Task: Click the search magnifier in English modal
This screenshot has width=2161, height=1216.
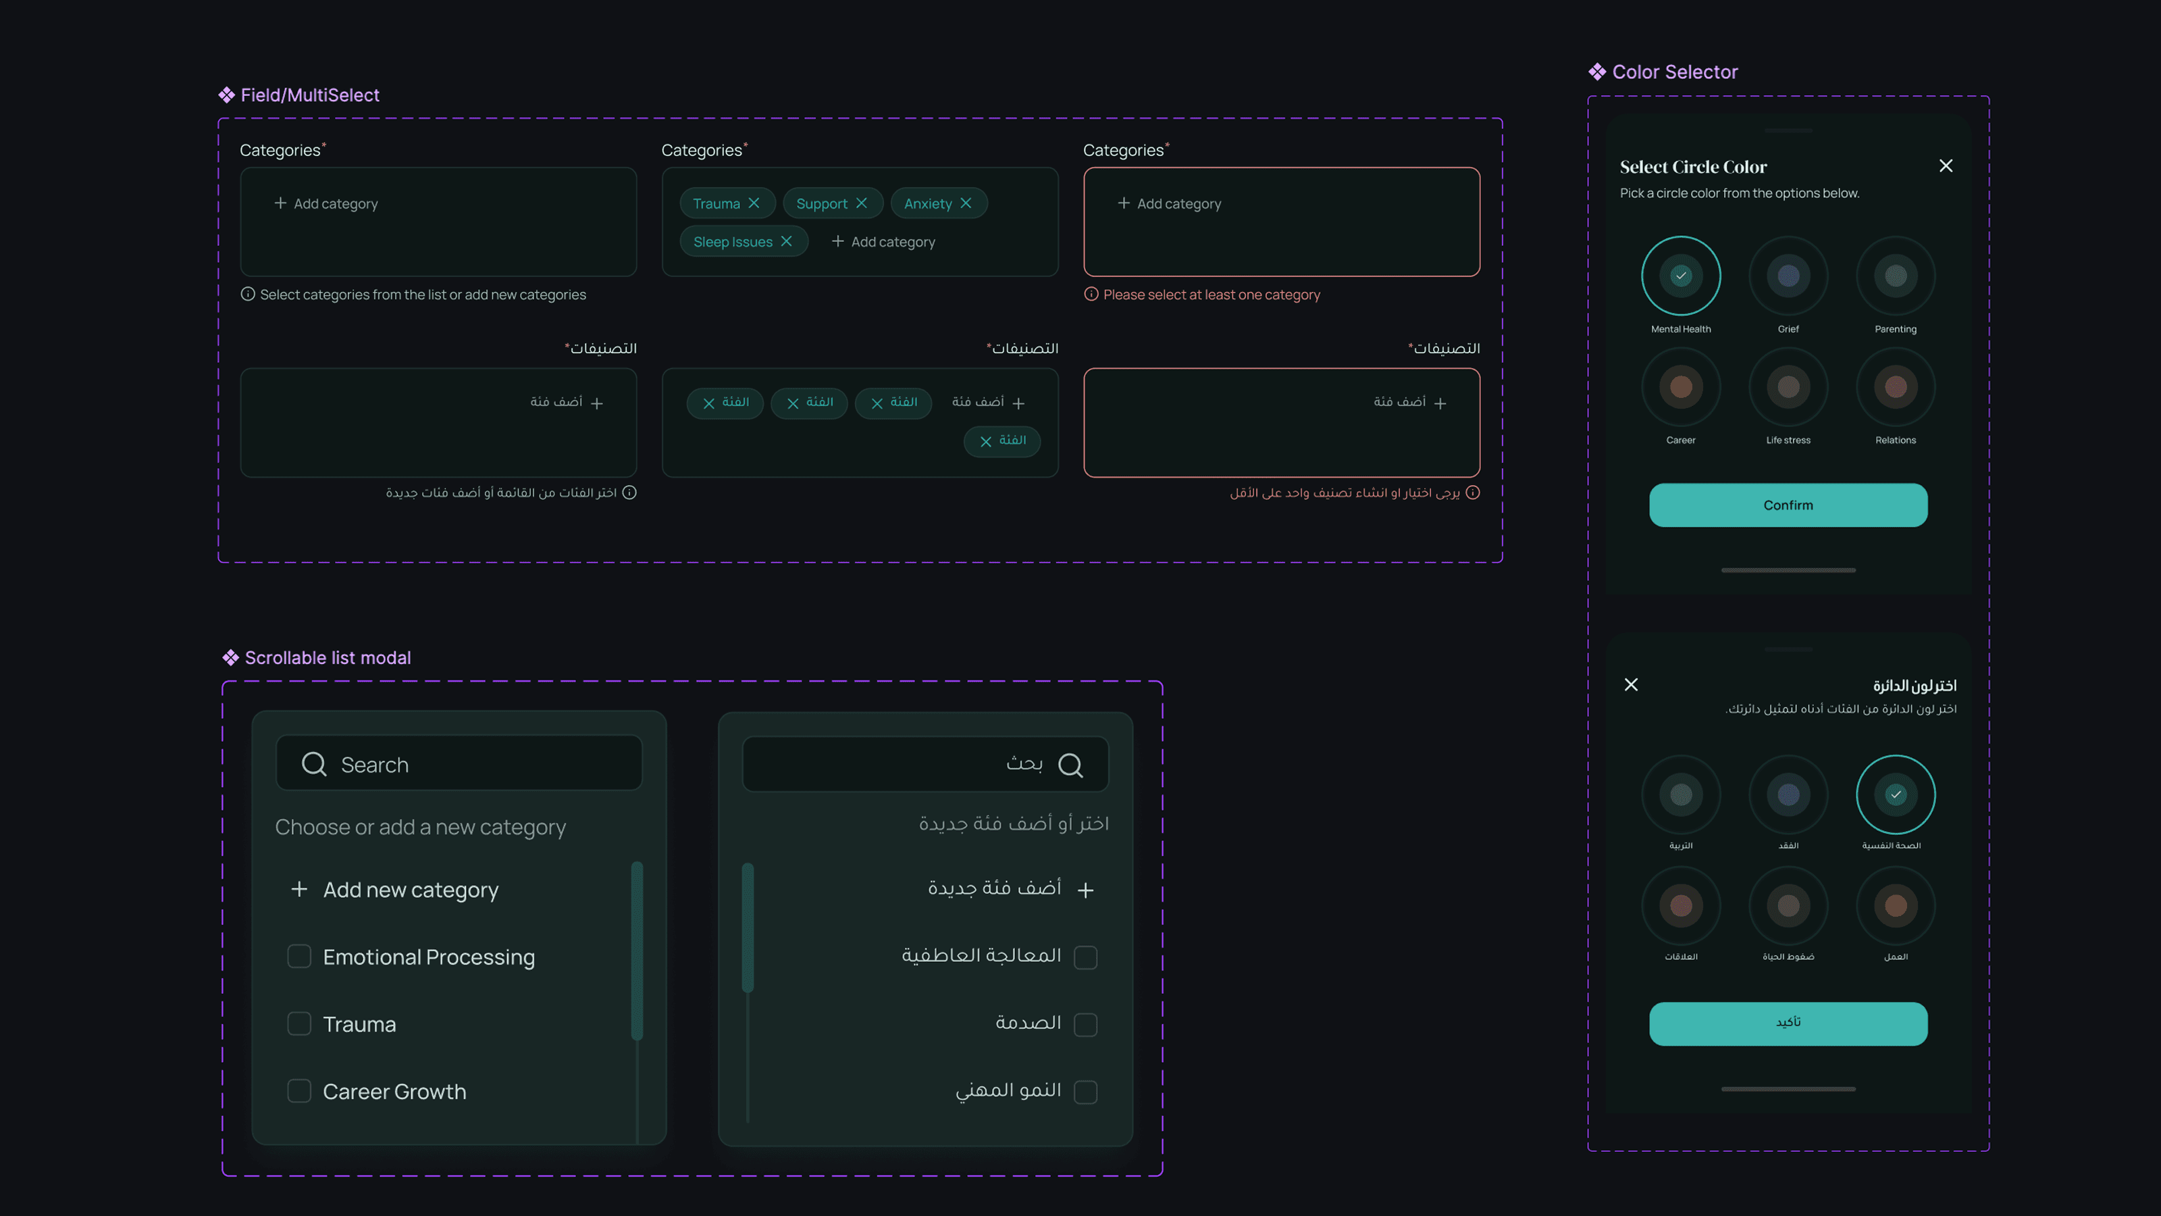Action: (314, 763)
